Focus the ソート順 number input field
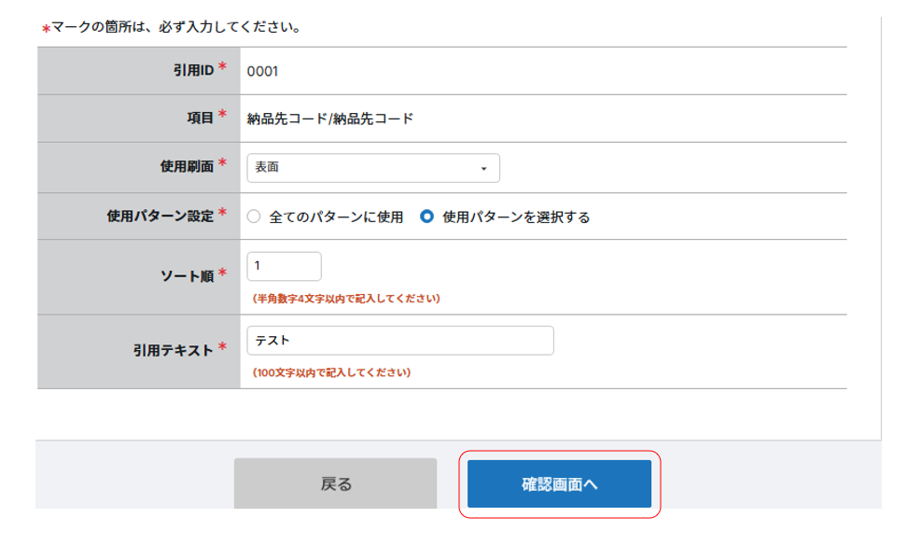 [284, 266]
